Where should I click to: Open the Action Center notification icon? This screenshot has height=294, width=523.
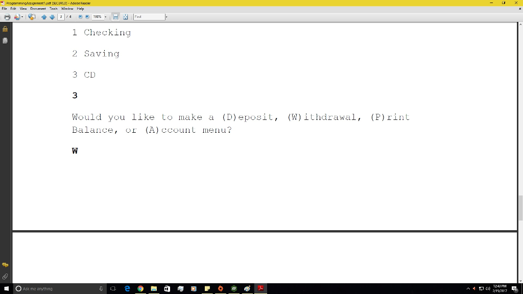515,288
